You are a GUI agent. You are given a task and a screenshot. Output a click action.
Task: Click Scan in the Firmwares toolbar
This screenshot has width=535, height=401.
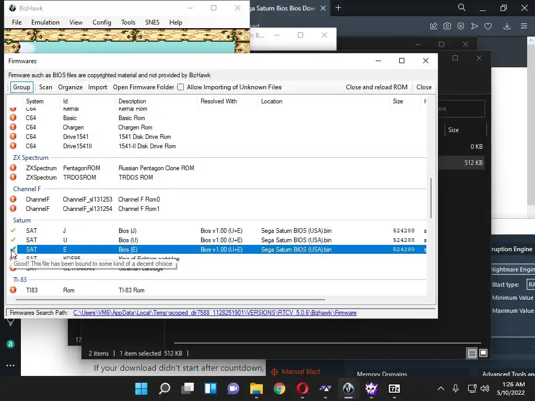pyautogui.click(x=45, y=87)
